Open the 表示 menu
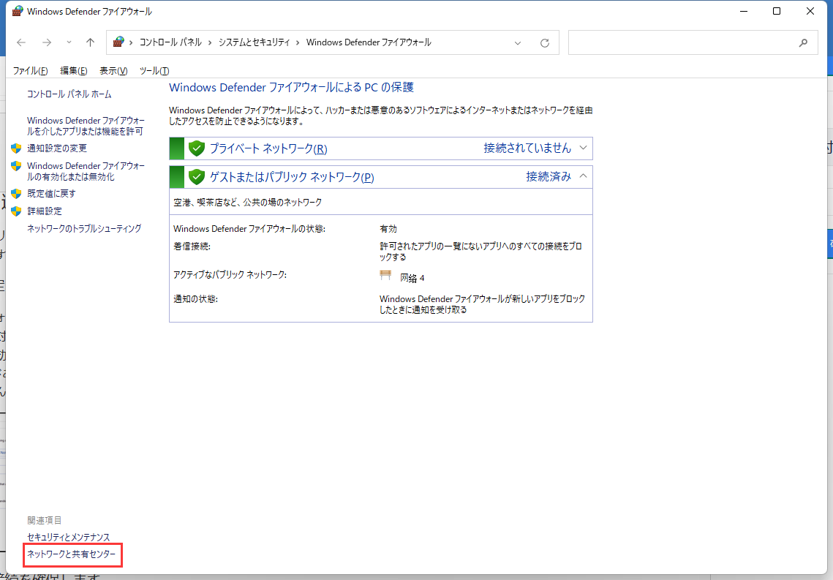The height and width of the screenshot is (580, 833). click(x=113, y=70)
